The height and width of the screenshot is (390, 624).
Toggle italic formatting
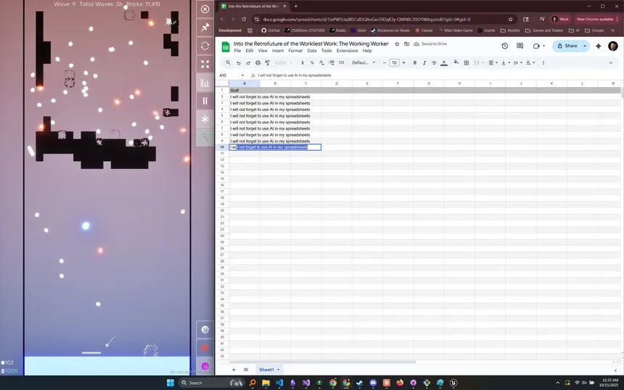(424, 63)
